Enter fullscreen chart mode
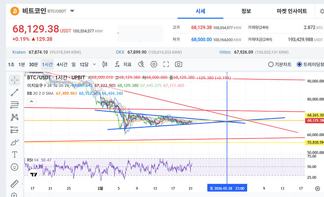This screenshot has height=197, width=324. (166, 64)
